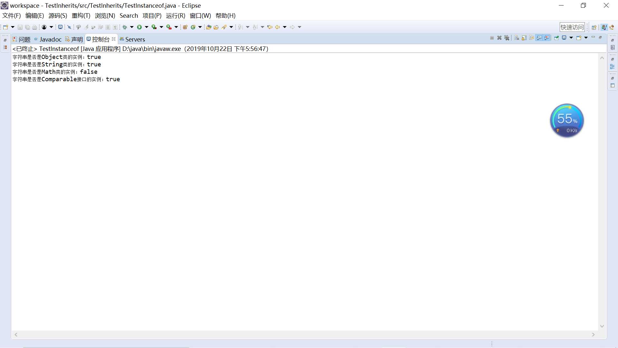
Task: Click the External Tools run icon
Action: 169,27
